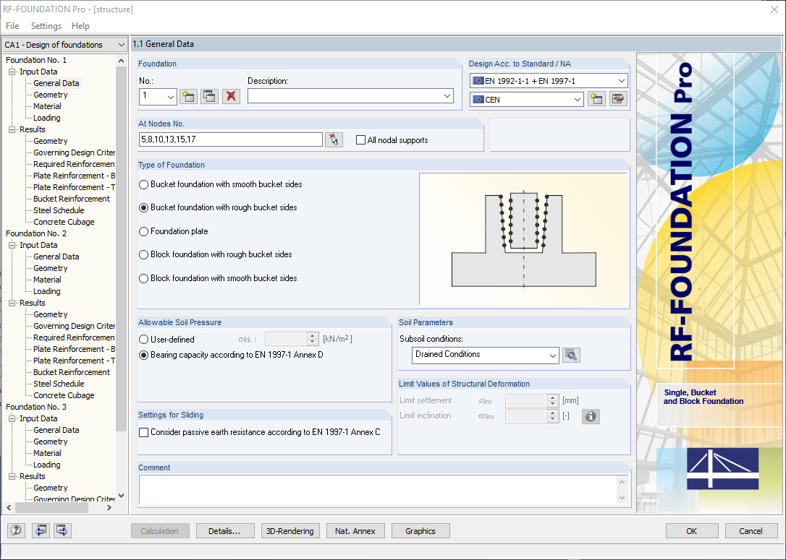The width and height of the screenshot is (786, 560).
Task: Click the navigator vertical scrollbar
Action: point(121,248)
